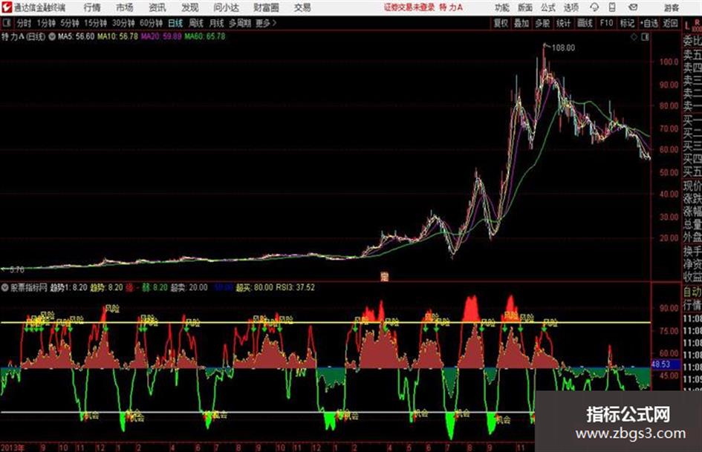
Task: Click the 5.70 low price label
Action: [x=16, y=270]
